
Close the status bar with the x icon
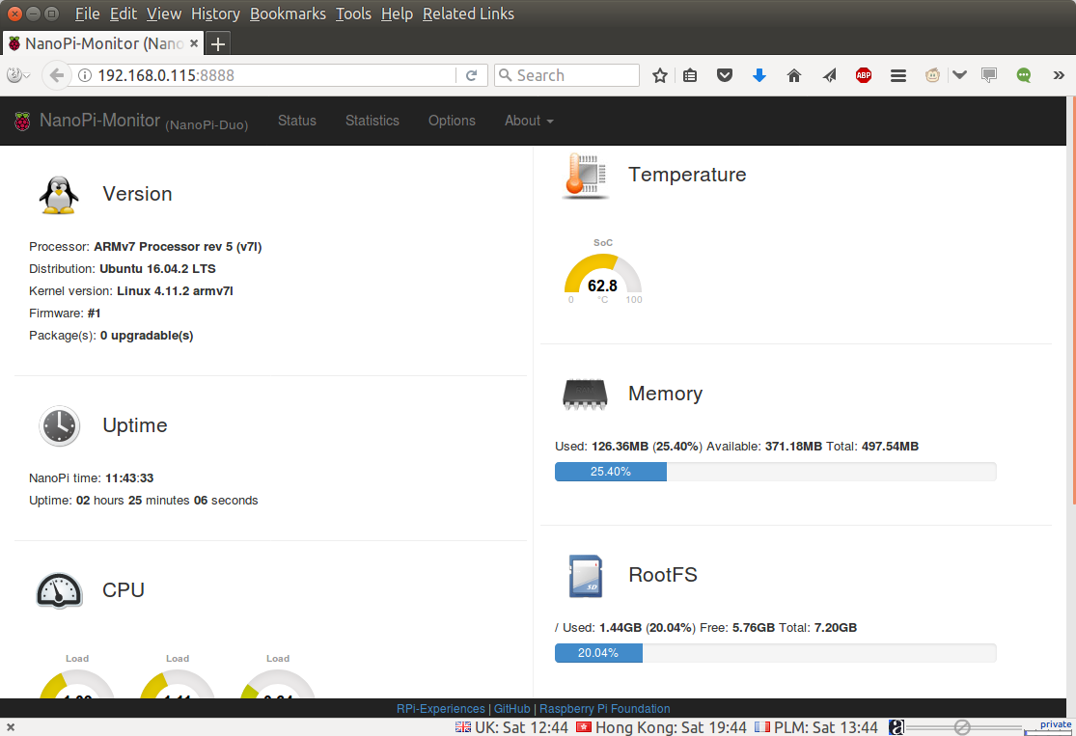click(11, 727)
